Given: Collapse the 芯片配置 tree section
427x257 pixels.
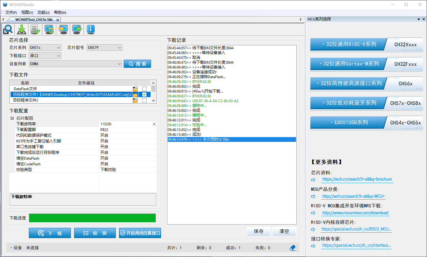Looking at the screenshot, I should (12, 118).
